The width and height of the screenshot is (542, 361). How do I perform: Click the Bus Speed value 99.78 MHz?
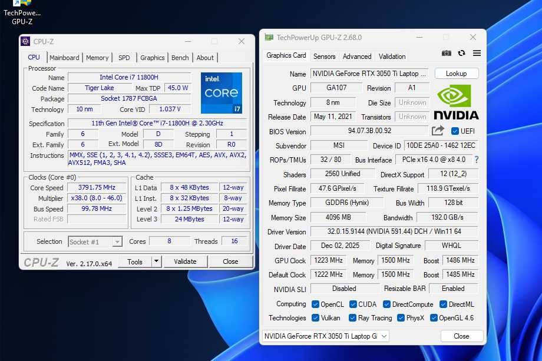[97, 208]
